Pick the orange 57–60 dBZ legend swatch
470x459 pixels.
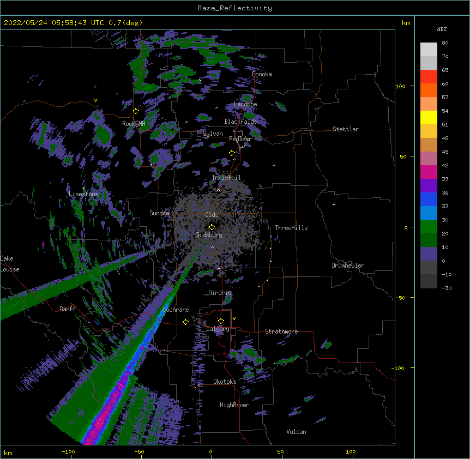429,90
